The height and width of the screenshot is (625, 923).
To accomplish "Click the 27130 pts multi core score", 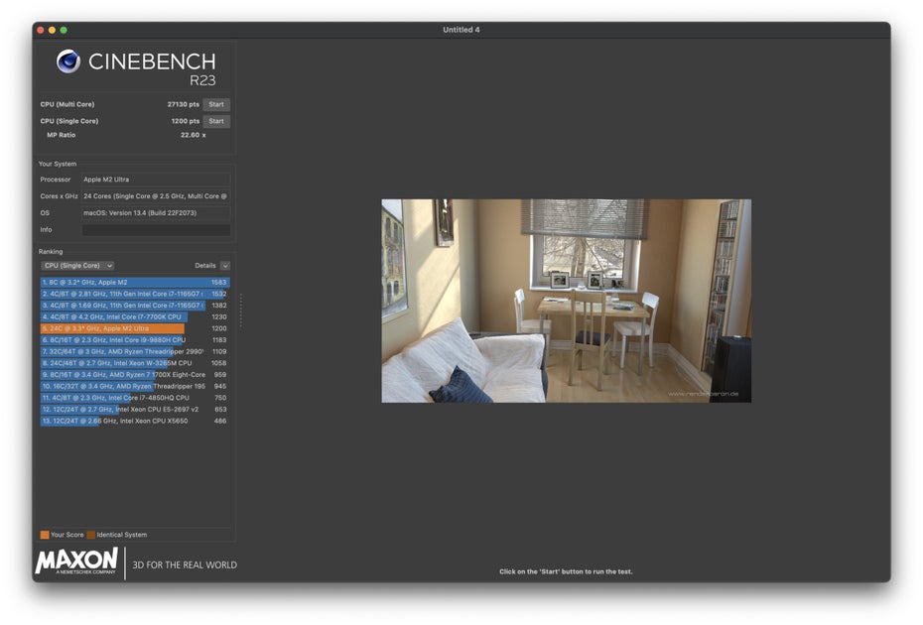I will [x=183, y=104].
